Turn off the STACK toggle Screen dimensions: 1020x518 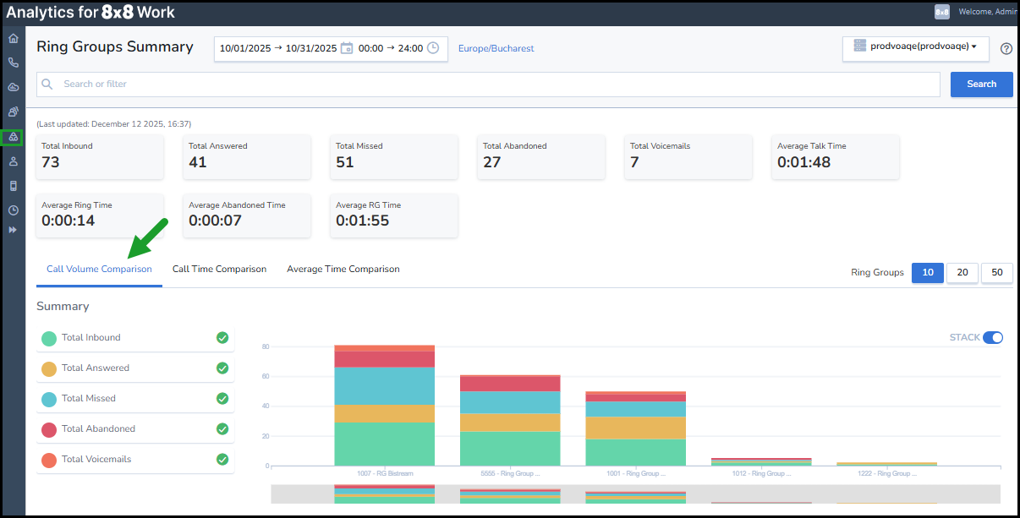coord(993,337)
